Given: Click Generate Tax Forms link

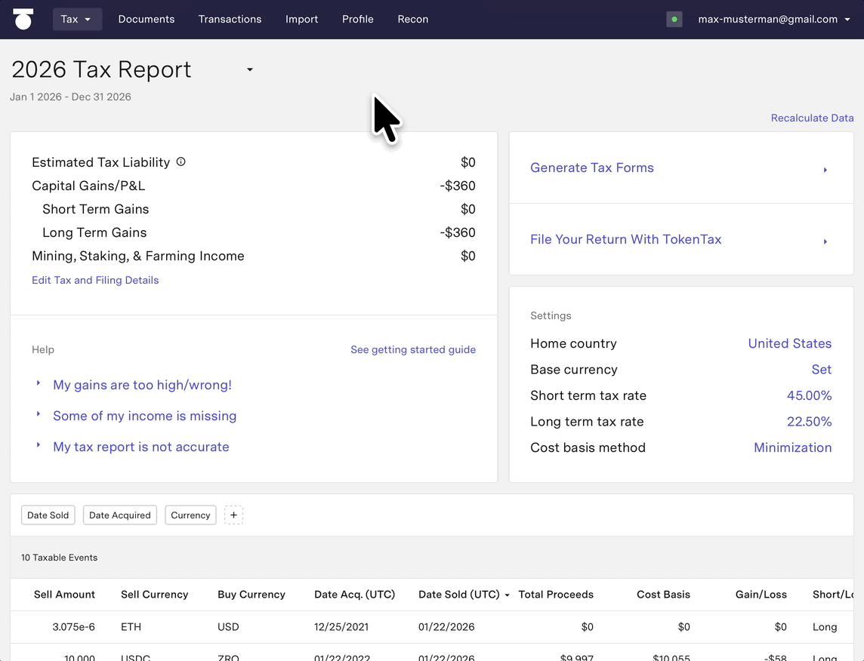Looking at the screenshot, I should 592,168.
